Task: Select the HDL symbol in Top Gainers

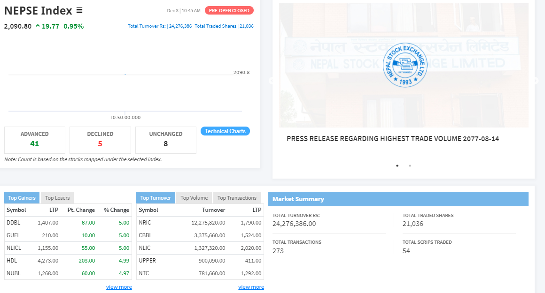Action: tap(12, 260)
